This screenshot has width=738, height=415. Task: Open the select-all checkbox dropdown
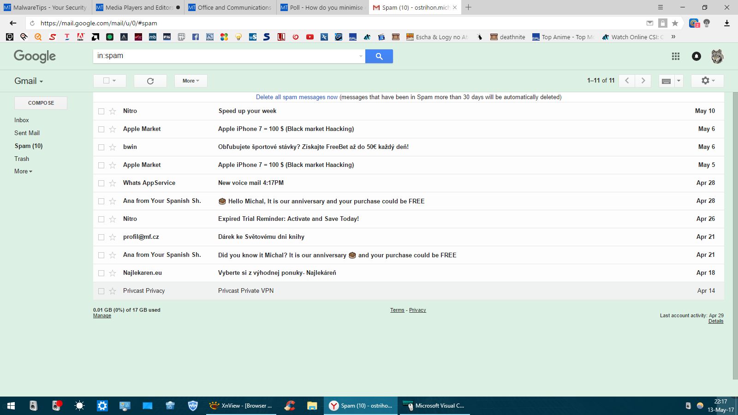114,81
